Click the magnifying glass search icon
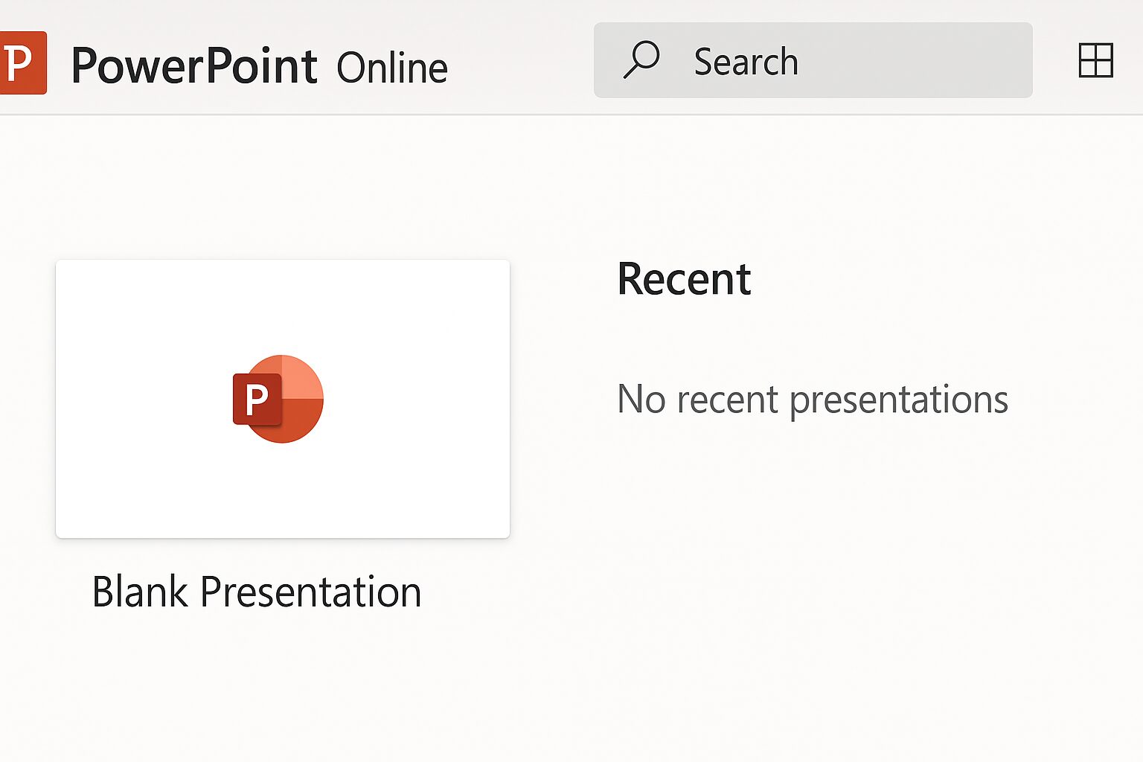This screenshot has height=762, width=1143. (x=641, y=60)
